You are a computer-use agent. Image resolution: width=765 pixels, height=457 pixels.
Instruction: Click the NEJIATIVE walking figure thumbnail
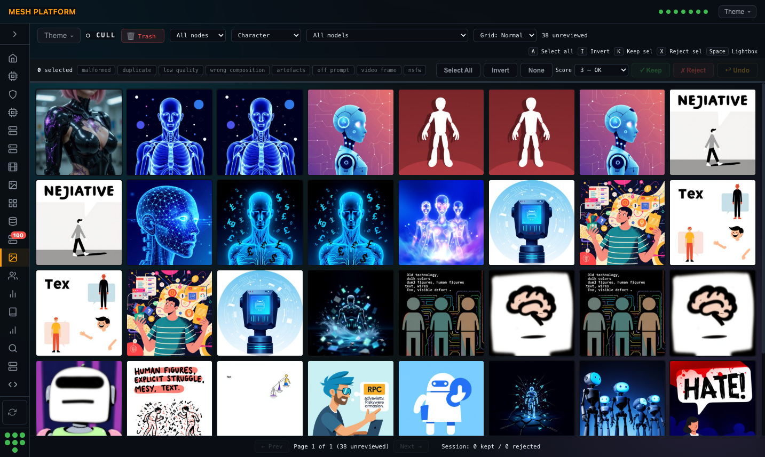[712, 132]
